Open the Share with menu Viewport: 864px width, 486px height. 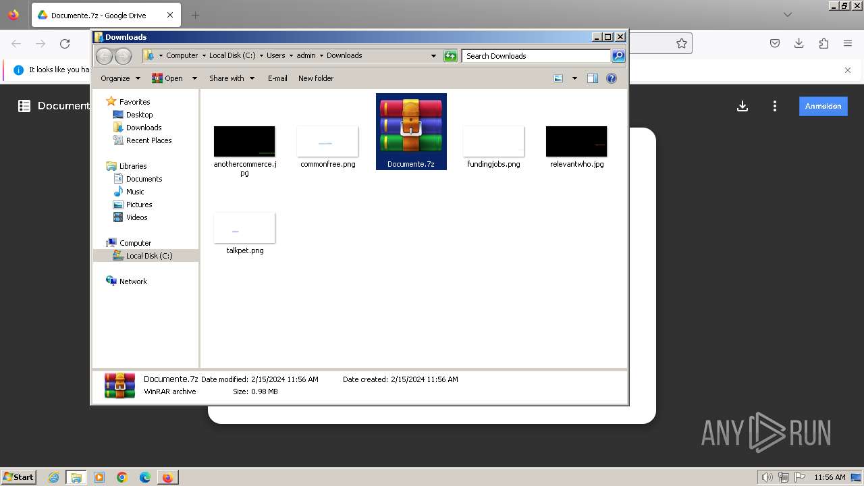tap(232, 78)
